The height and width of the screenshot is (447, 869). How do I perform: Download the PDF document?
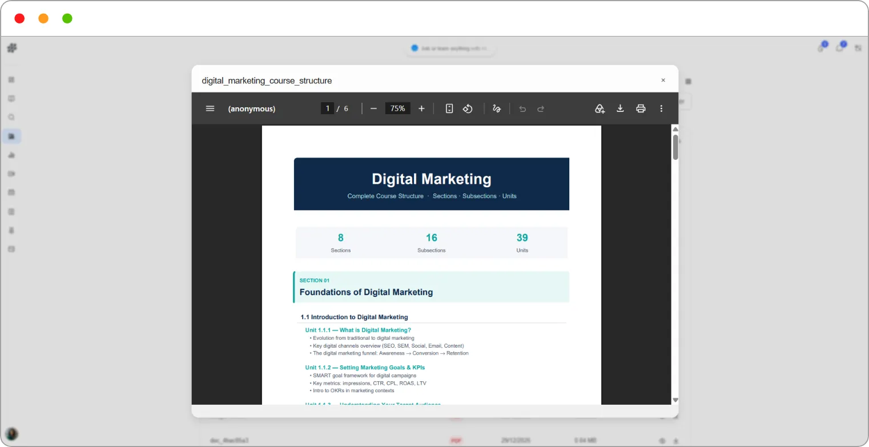pos(620,108)
